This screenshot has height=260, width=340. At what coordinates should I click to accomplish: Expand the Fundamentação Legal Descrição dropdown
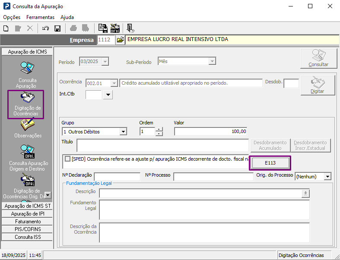click(305, 193)
